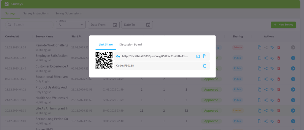Duplicate the Product Usability survey
Image resolution: width=304 pixels, height=130 pixels.
pyautogui.click(x=259, y=89)
